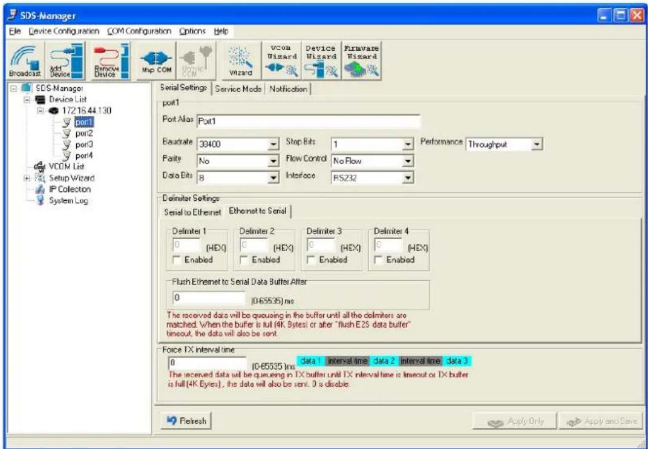Viewport: 648px width, 449px height.
Task: Open the Interface dropdown
Action: (x=408, y=178)
